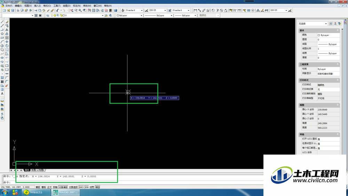348x196 pixels.
Task: Click the Plot (print) toolbar icon
Action: (18, 10)
